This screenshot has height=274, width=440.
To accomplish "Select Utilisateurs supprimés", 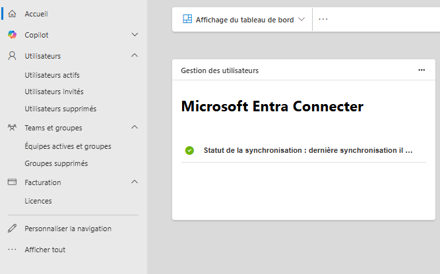I will (x=60, y=109).
